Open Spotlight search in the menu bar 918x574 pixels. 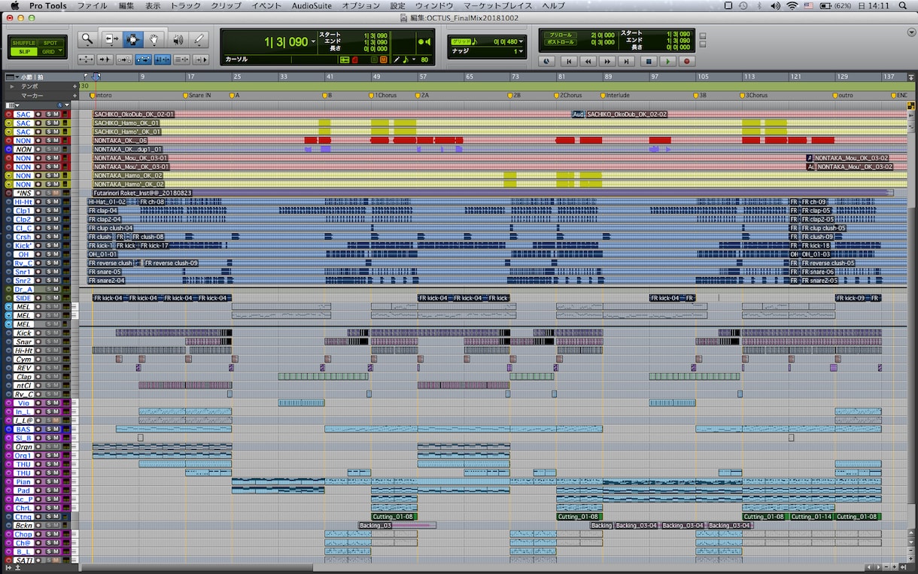pos(904,6)
